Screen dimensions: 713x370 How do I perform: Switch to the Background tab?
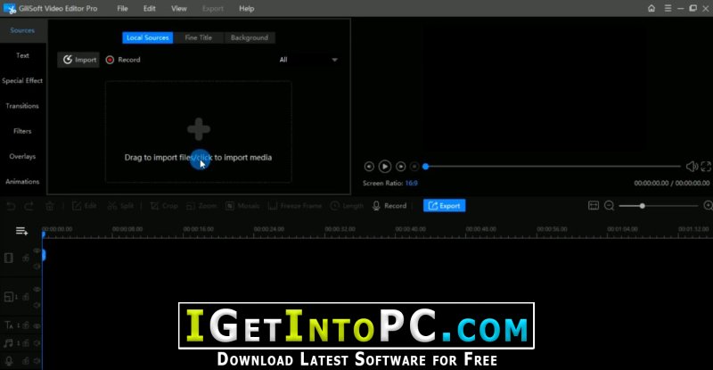point(250,37)
